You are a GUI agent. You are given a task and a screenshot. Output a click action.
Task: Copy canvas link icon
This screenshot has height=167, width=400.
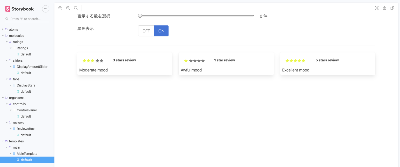392,8
